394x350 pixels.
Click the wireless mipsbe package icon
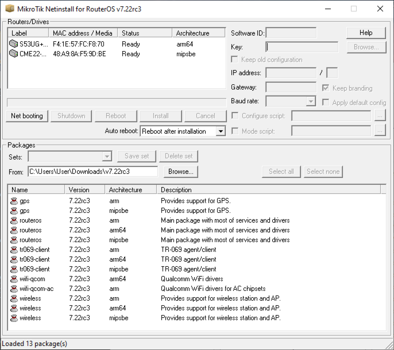click(x=14, y=318)
